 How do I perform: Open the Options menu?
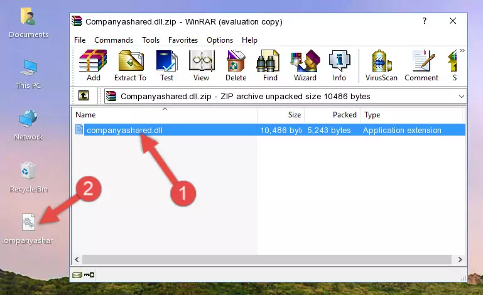[220, 40]
